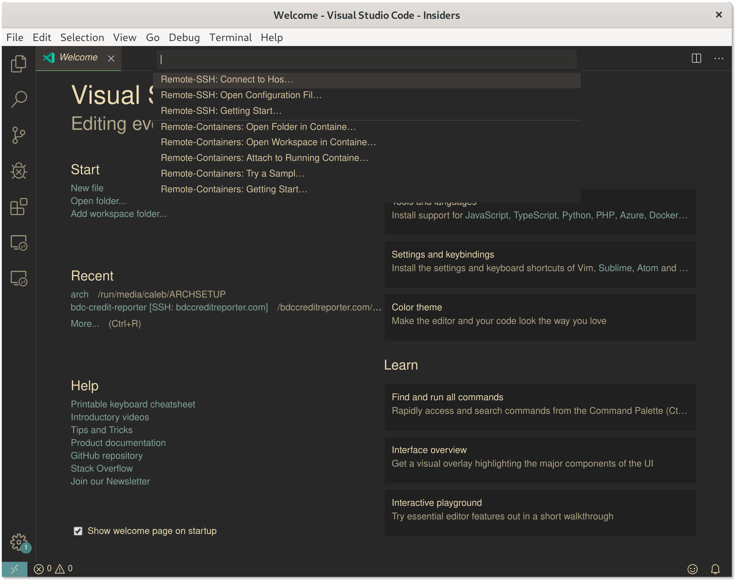
Task: Open the GitHub repository link
Action: tap(107, 456)
